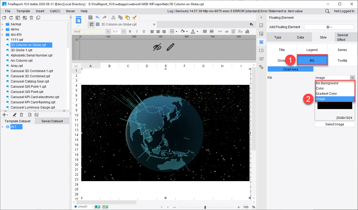Switch to Server Dataset tab
This screenshot has height=210, width=358.
click(x=52, y=121)
